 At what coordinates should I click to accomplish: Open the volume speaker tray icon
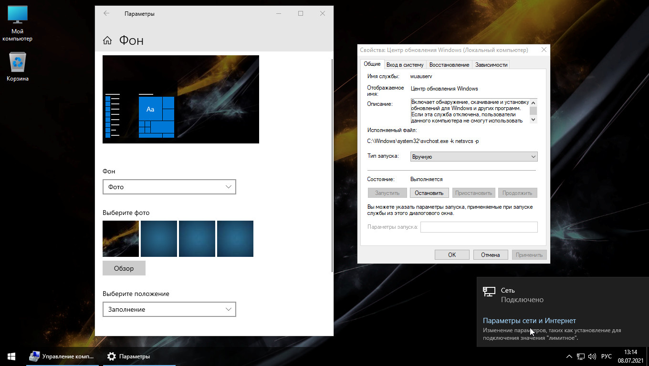coord(592,356)
